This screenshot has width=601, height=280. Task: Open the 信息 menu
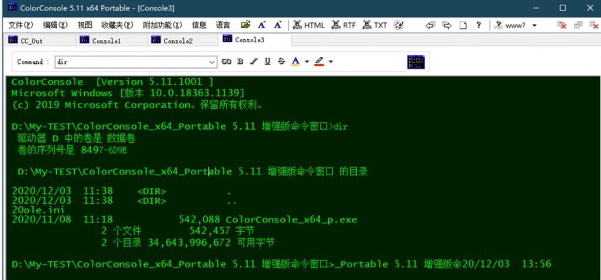[199, 25]
